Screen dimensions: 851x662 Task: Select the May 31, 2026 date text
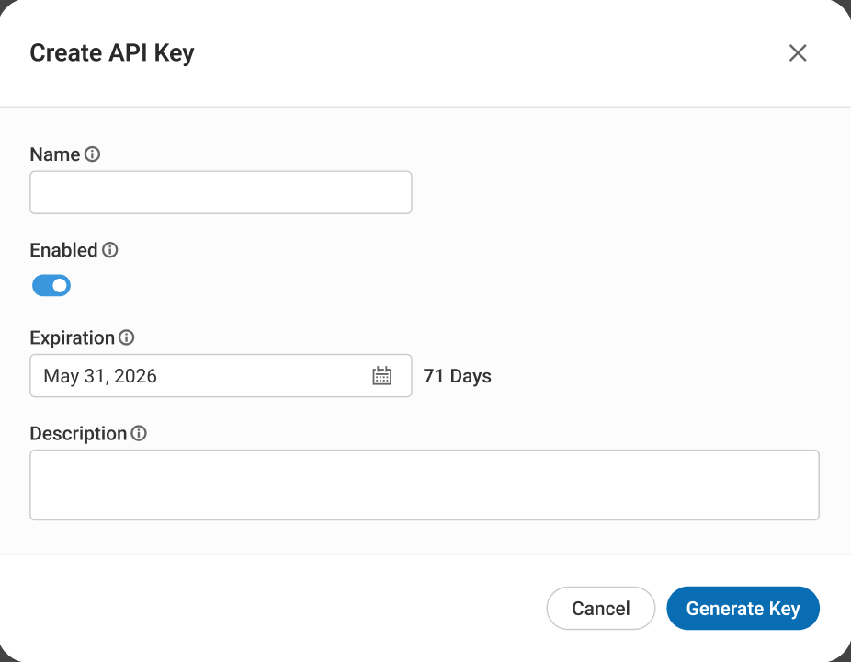[x=100, y=376]
